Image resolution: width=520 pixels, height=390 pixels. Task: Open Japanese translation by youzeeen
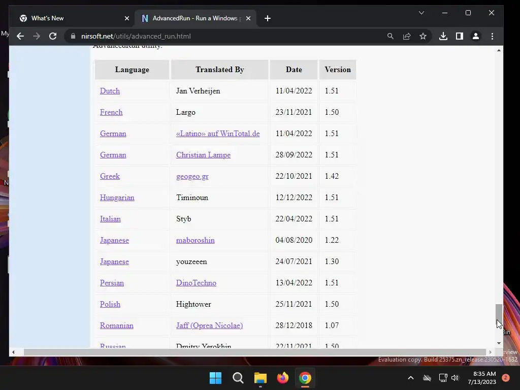coord(114,262)
